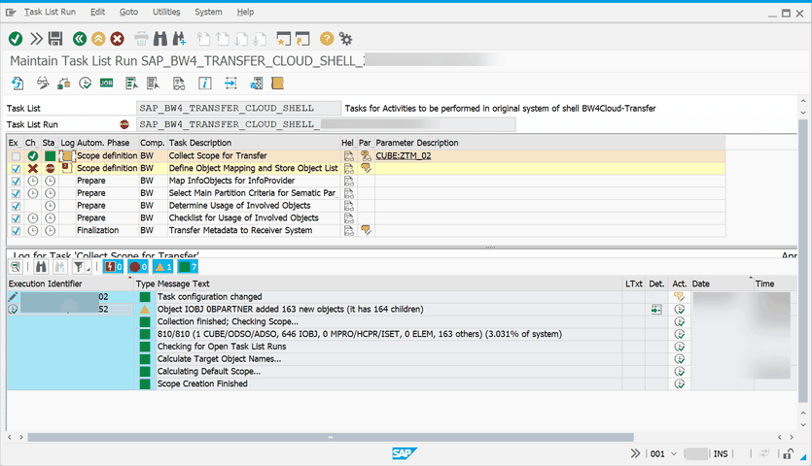
Task: Click the Generate Shortcut window icon
Action: tap(302, 39)
